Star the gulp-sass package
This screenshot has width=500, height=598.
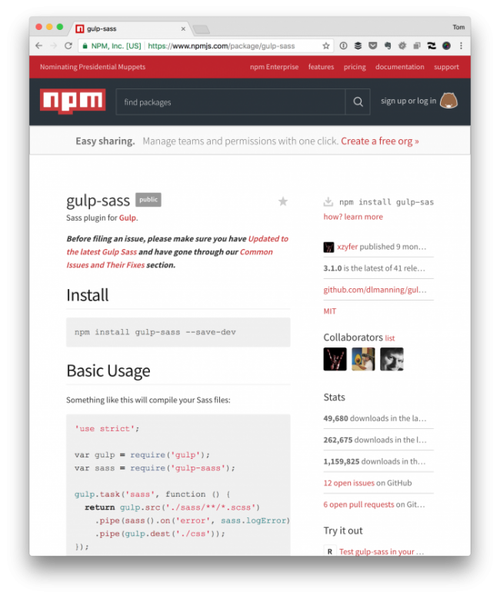pyautogui.click(x=282, y=201)
